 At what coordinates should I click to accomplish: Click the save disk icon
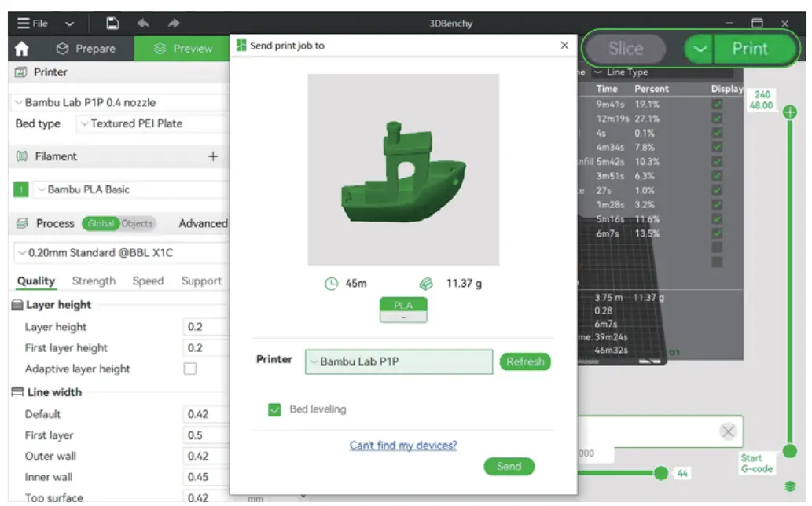tap(112, 24)
